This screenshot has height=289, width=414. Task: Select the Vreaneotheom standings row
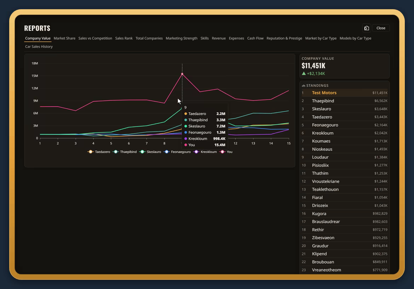click(345, 270)
